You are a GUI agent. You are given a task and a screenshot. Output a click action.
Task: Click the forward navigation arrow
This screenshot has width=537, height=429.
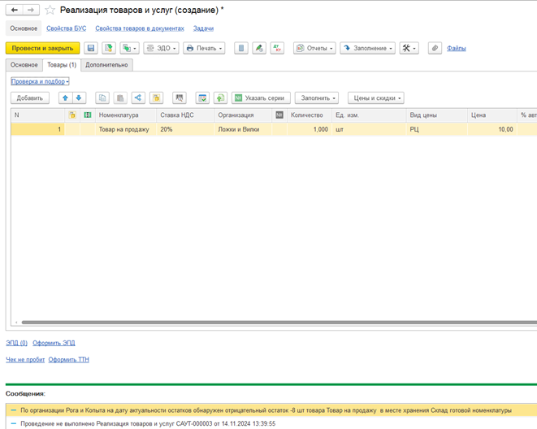31,10
